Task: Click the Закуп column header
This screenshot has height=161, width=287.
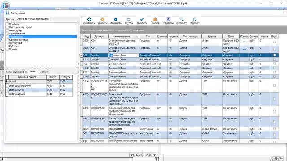Action: pos(53,77)
